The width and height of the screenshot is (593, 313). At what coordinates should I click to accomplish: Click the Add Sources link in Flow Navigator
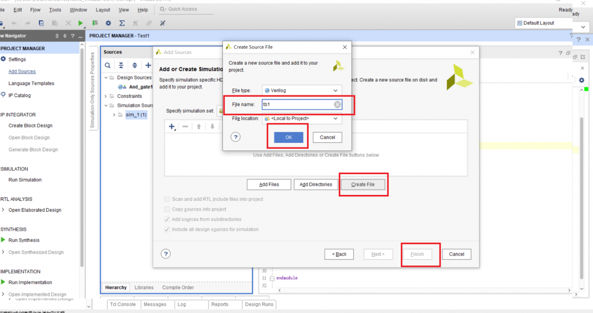coord(22,71)
